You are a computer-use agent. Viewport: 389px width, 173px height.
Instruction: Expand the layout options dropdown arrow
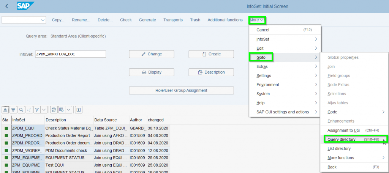[x=69, y=110]
